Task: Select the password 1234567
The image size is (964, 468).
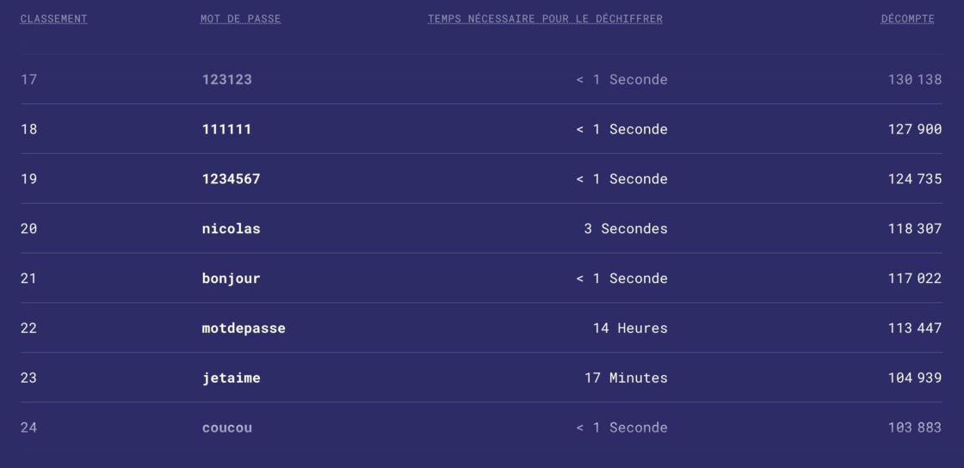Action: tap(232, 179)
